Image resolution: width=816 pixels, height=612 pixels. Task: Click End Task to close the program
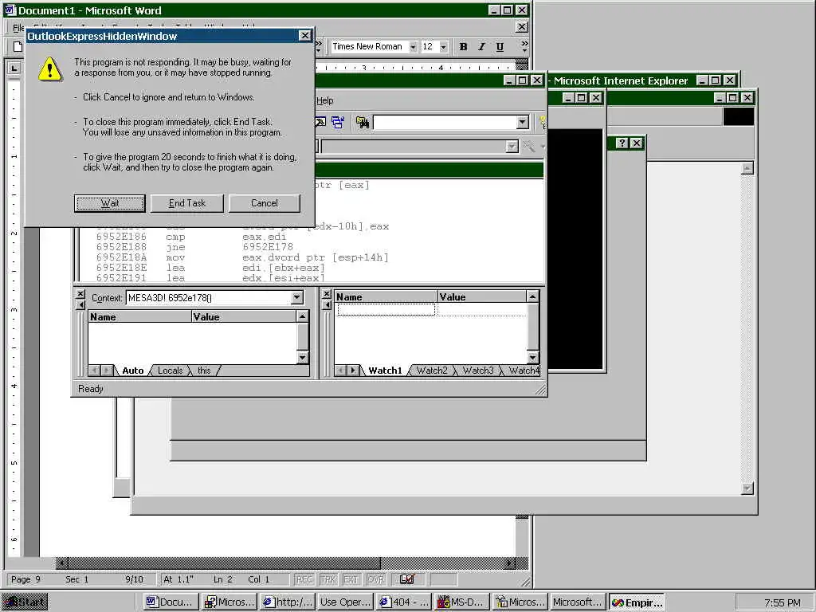click(186, 203)
